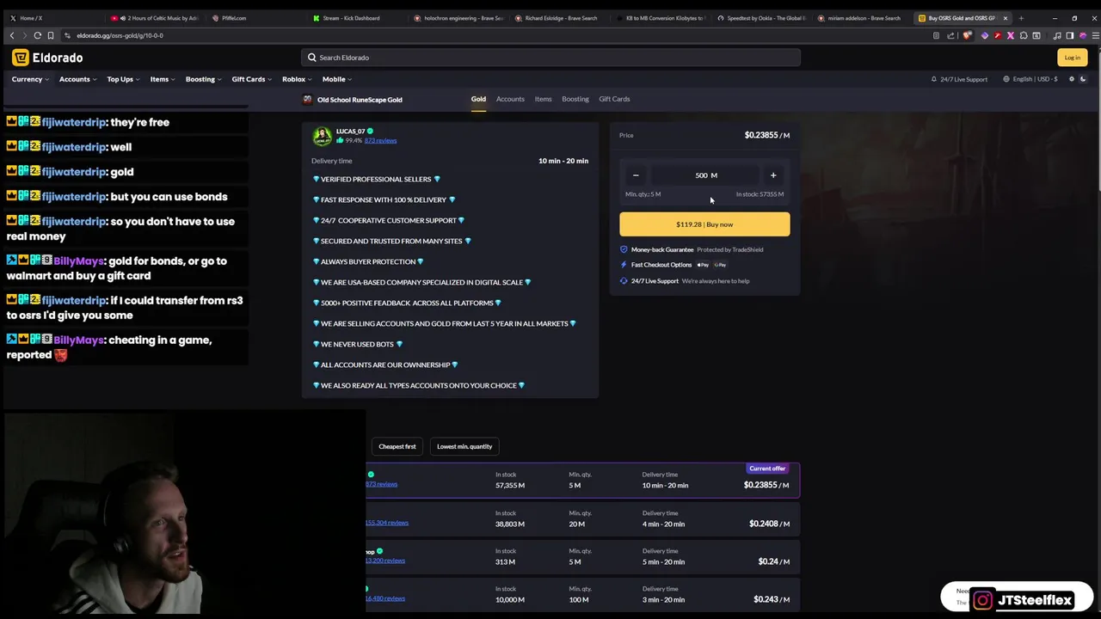Select the $0.24 / M offer row
The height and width of the screenshot is (619, 1101).
583,556
